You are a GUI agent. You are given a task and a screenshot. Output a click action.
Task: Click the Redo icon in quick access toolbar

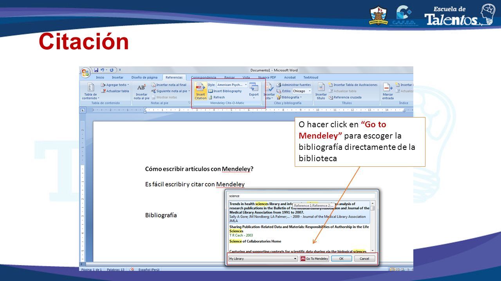[x=112, y=70]
